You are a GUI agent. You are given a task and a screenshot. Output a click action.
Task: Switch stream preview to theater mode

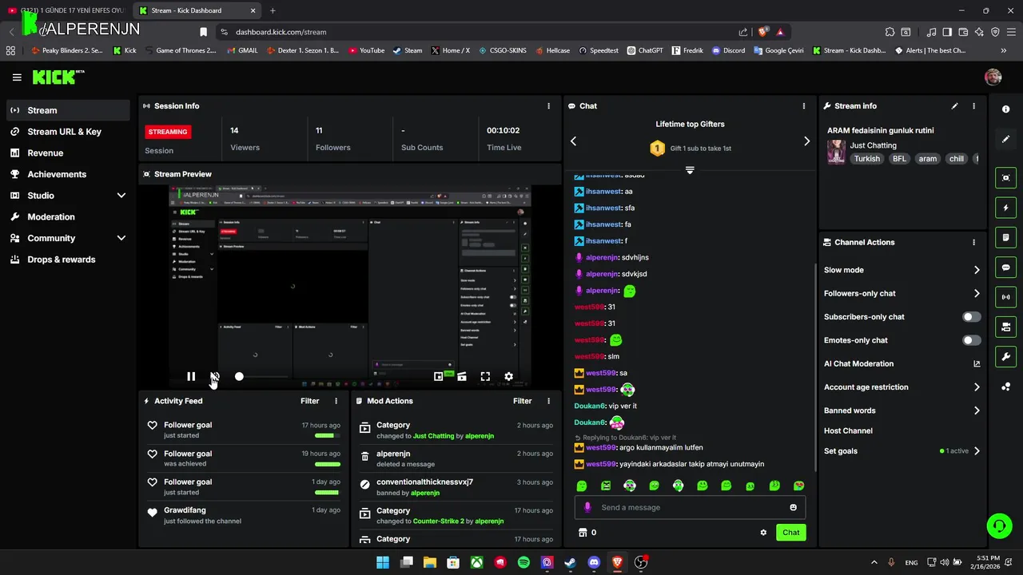point(462,376)
